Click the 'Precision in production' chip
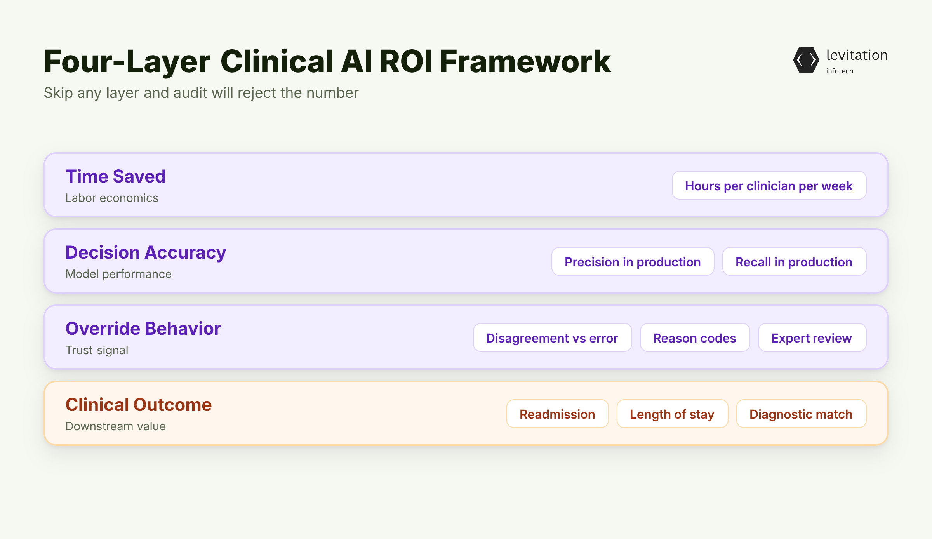This screenshot has height=539, width=932. pos(633,262)
